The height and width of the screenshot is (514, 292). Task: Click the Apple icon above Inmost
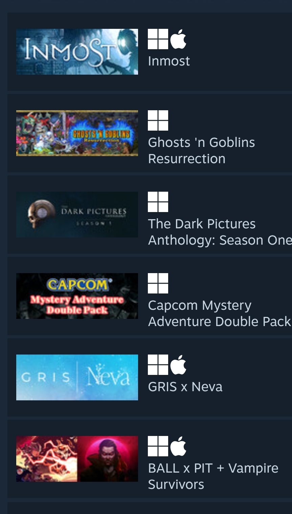pyautogui.click(x=178, y=39)
